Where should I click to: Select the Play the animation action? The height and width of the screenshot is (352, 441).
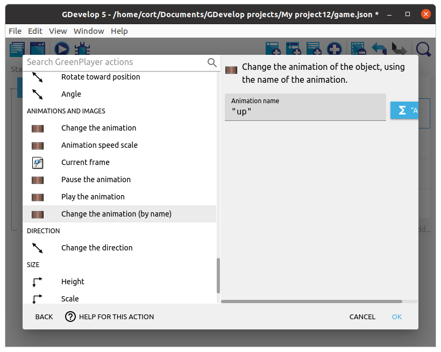119,197
